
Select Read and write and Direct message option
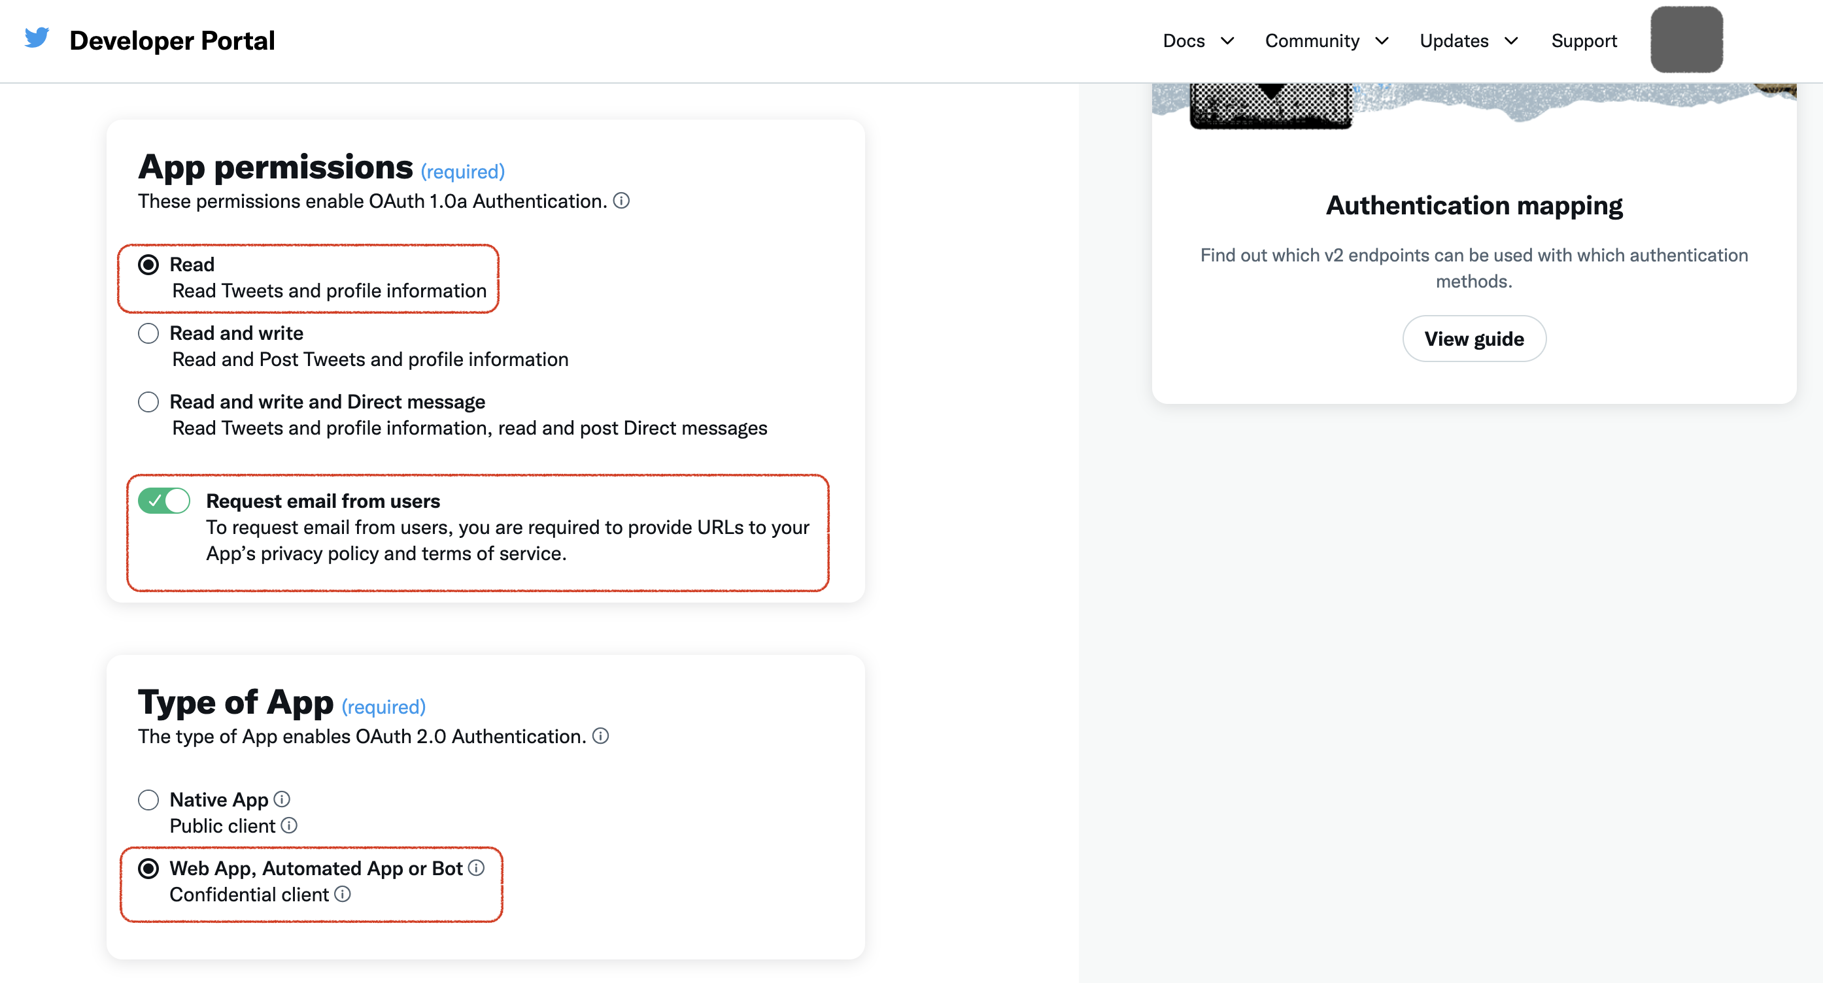tap(148, 401)
